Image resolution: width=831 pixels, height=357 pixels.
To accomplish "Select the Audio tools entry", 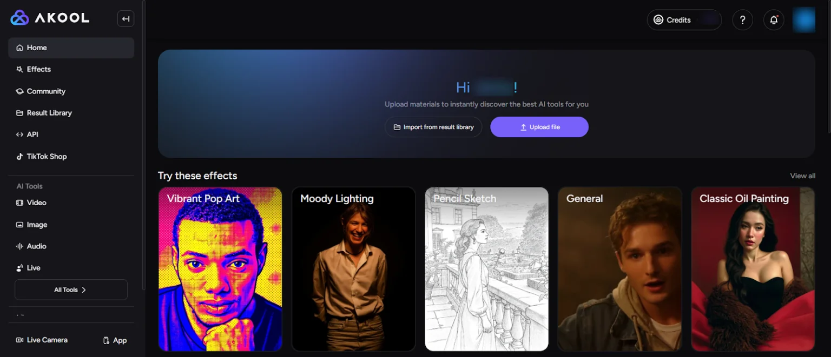I will tap(36, 246).
